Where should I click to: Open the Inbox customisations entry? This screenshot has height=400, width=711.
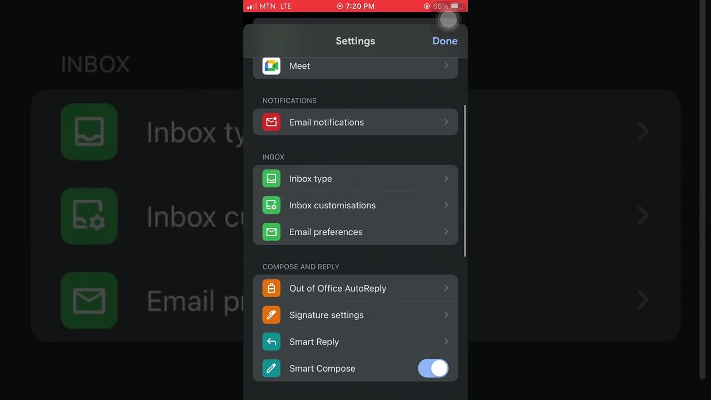point(355,206)
